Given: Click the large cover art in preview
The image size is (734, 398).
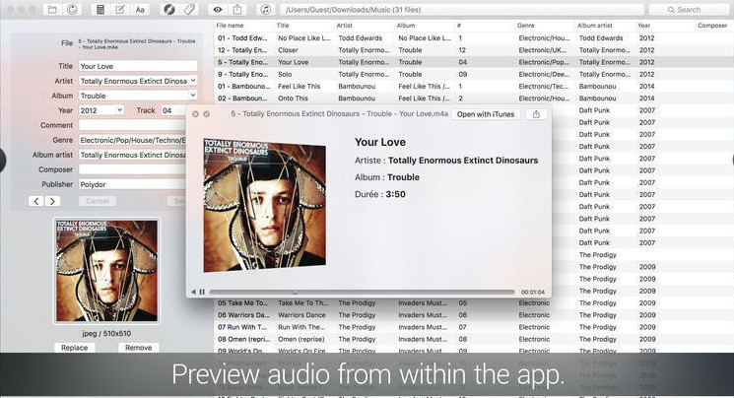Looking at the screenshot, I should point(264,205).
